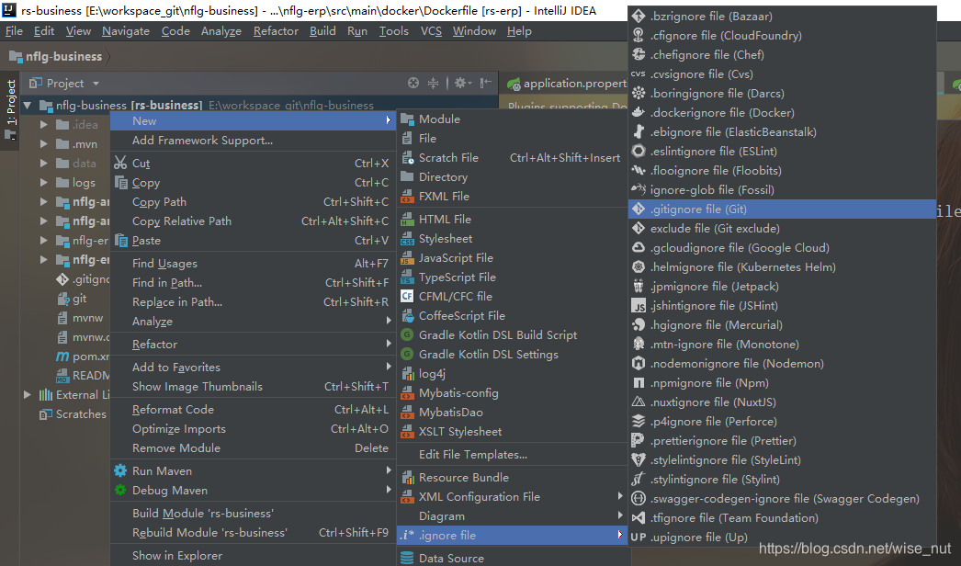Click the CFML/CFC file CF icon
This screenshot has width=961, height=566.
coord(407,296)
